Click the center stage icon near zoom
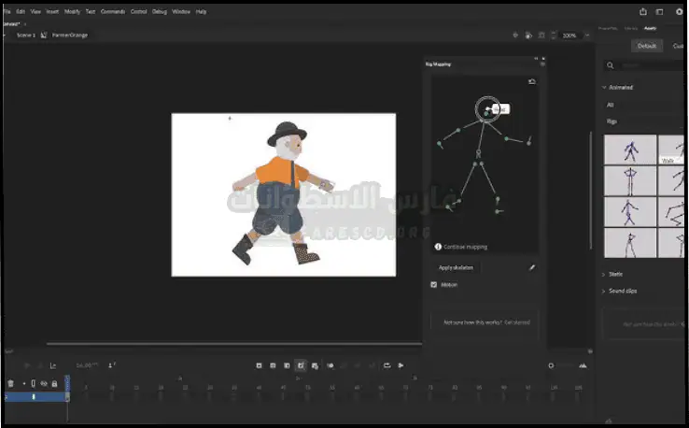689x428 pixels. tap(516, 36)
